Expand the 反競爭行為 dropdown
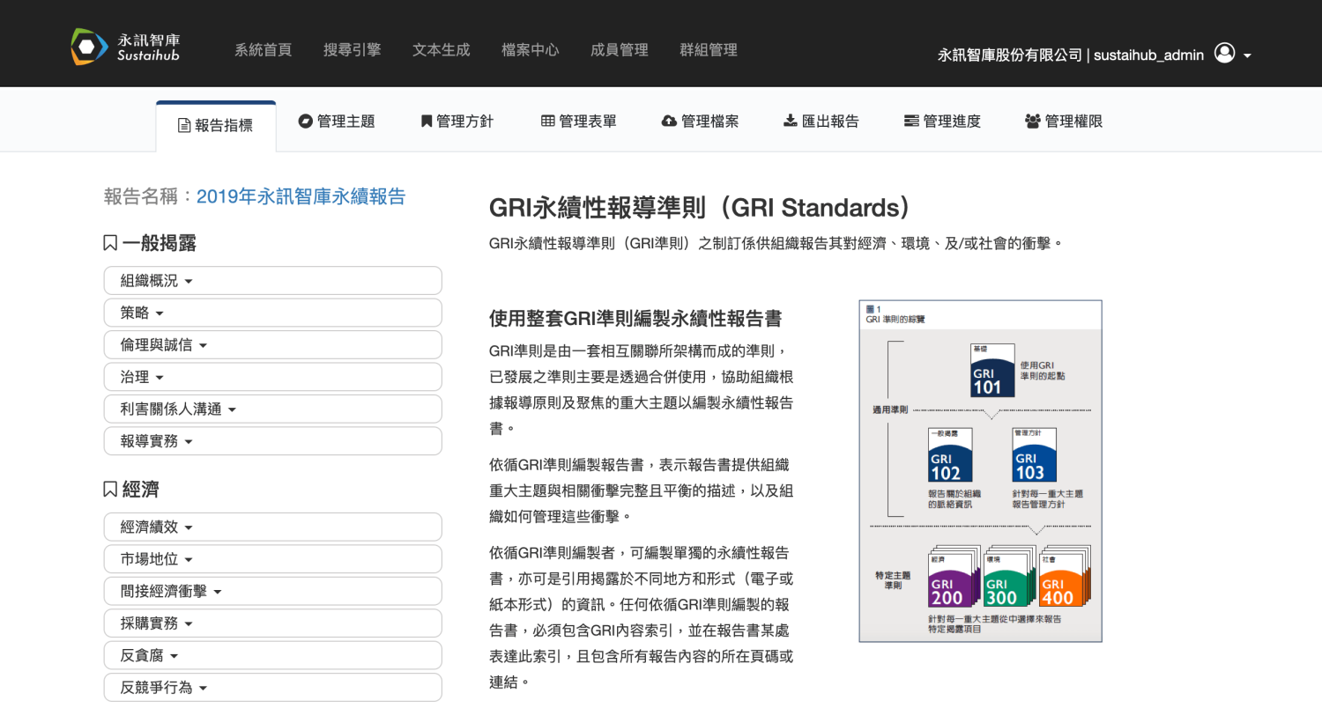Viewport: 1322px width, 708px height. (x=272, y=688)
